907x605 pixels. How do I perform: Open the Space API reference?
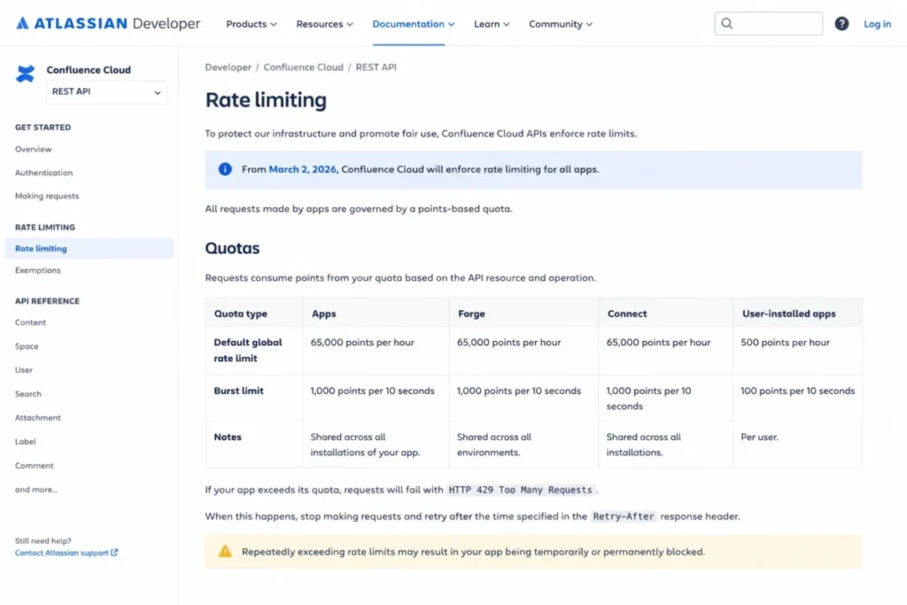pyautogui.click(x=27, y=345)
